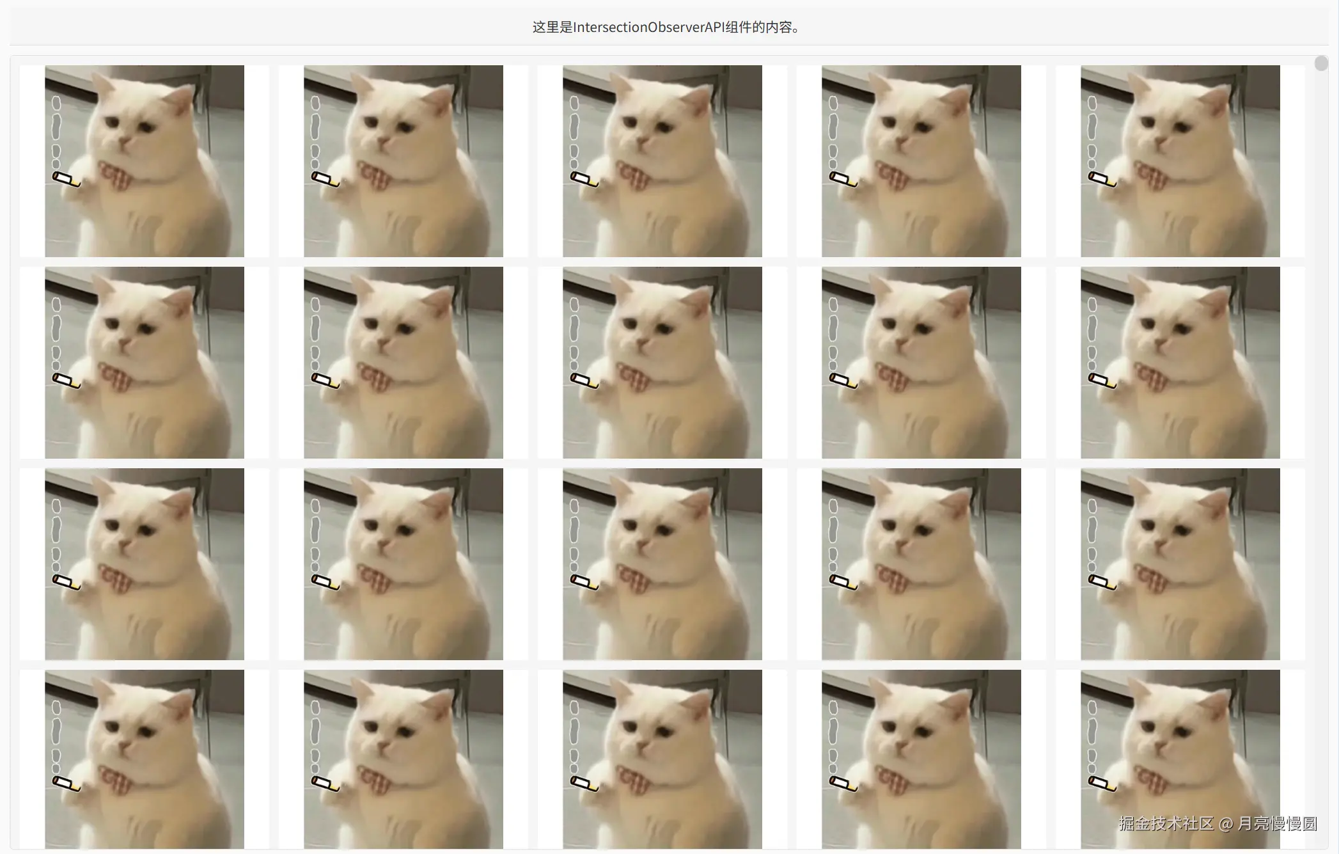Screen dimensions: 1339x854
Task: Click the cat image in bottom row, first column
Action: [145, 759]
